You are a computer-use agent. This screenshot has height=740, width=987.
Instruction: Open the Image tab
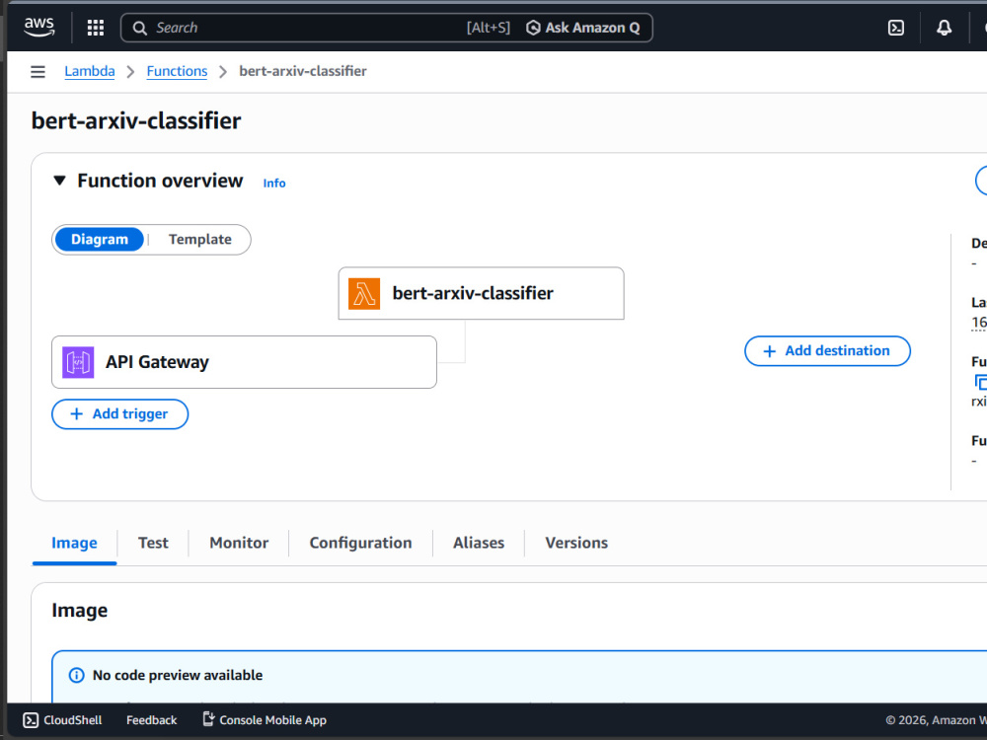coord(74,543)
